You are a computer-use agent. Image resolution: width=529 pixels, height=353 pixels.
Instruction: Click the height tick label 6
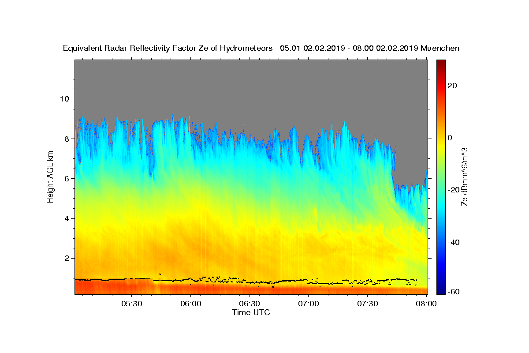[68, 178]
